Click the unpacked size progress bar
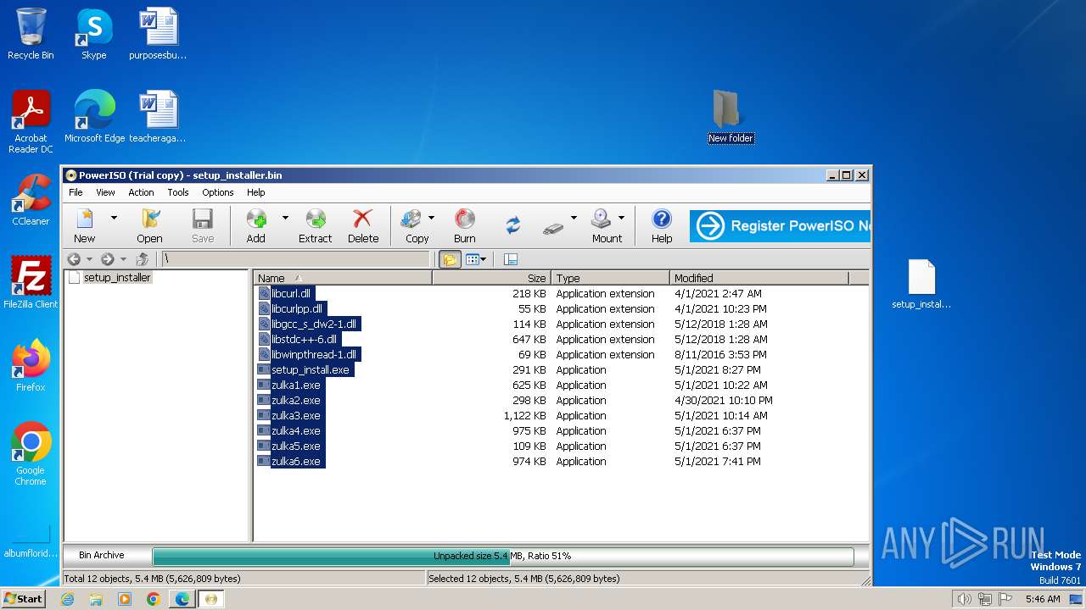The width and height of the screenshot is (1086, 610). pos(502,557)
